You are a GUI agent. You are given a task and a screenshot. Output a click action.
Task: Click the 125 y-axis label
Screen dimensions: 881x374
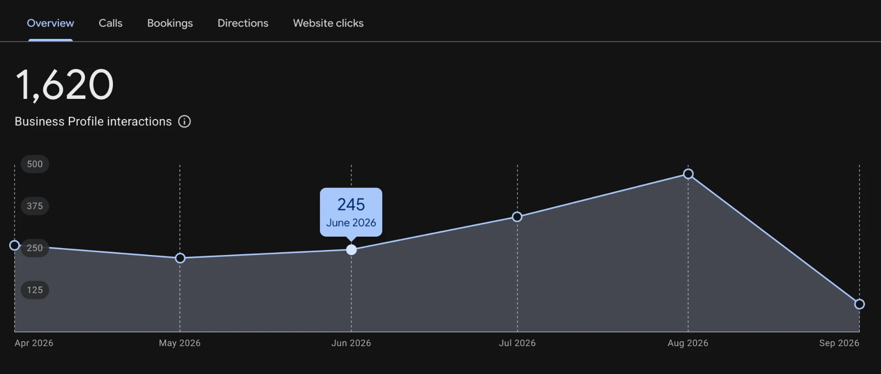click(x=35, y=290)
